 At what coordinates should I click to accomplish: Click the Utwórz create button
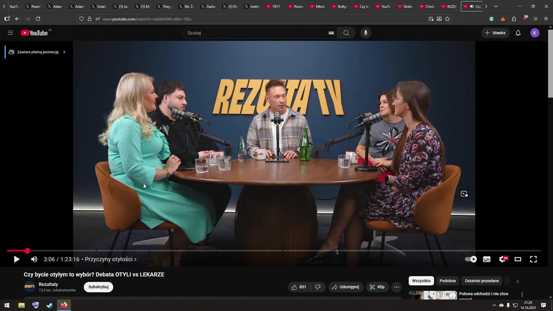[x=495, y=33]
